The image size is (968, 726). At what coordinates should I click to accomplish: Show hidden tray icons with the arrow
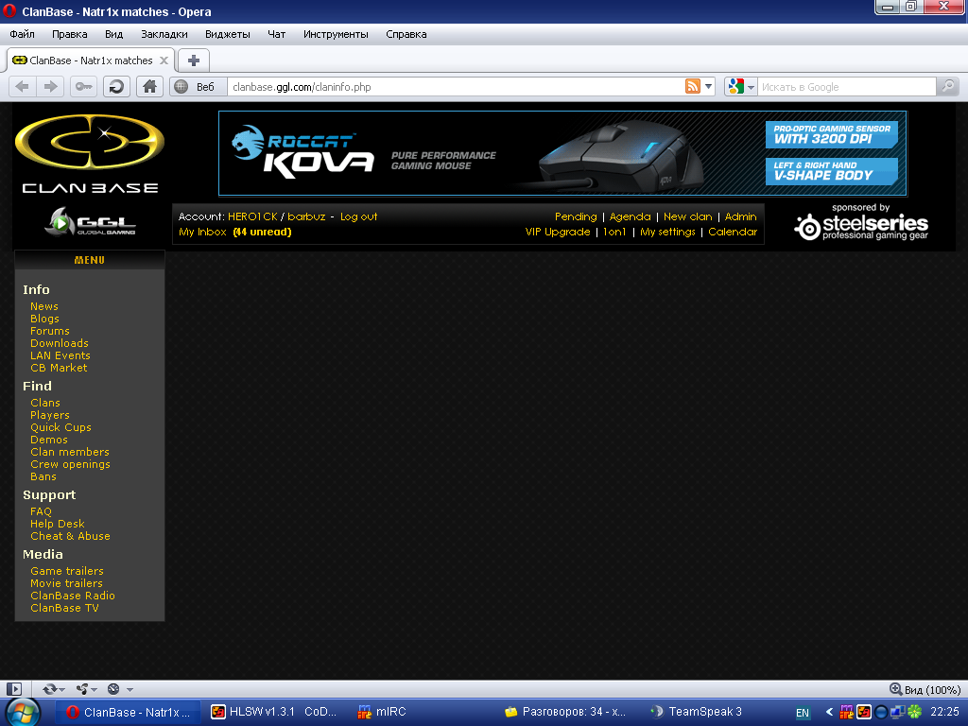click(x=829, y=712)
